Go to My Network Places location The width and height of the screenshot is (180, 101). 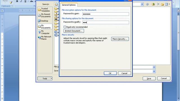45,38
